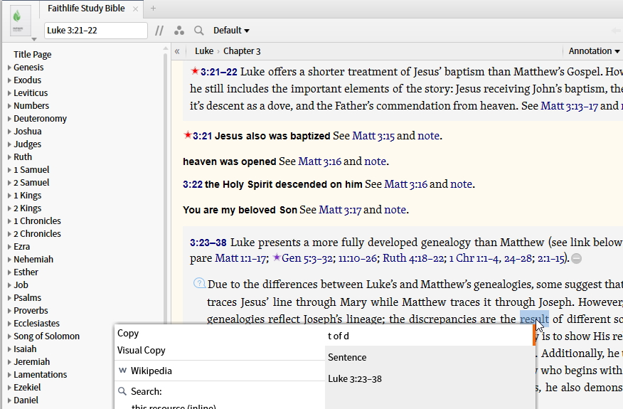Open the Matt 1:1–17 link
This screenshot has width=623, height=409.
pyautogui.click(x=240, y=258)
